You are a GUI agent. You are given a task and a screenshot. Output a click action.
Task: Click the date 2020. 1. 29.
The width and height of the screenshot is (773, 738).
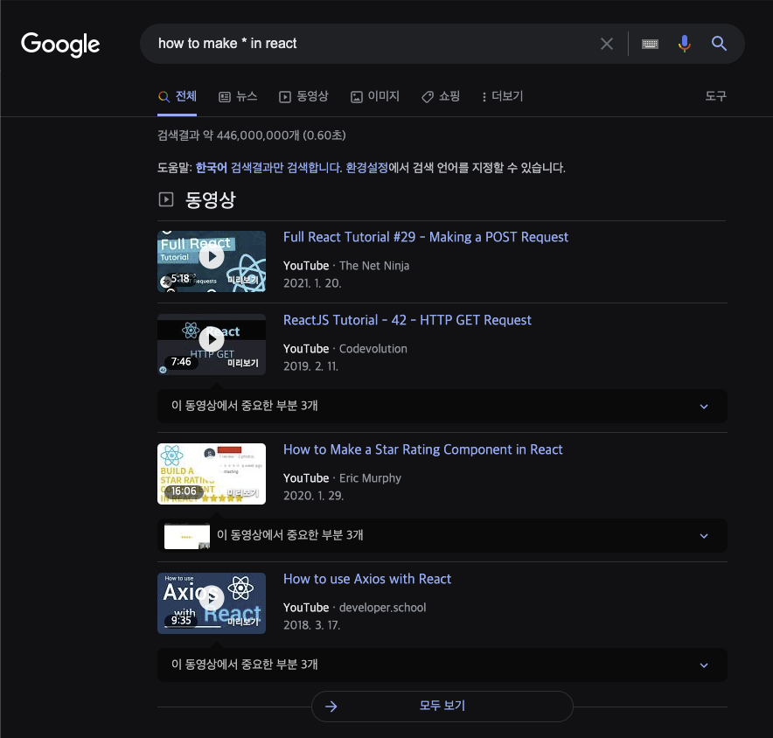[313, 496]
